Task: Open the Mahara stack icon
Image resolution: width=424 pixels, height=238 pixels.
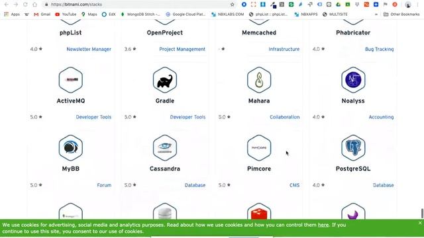Action: pyautogui.click(x=259, y=80)
